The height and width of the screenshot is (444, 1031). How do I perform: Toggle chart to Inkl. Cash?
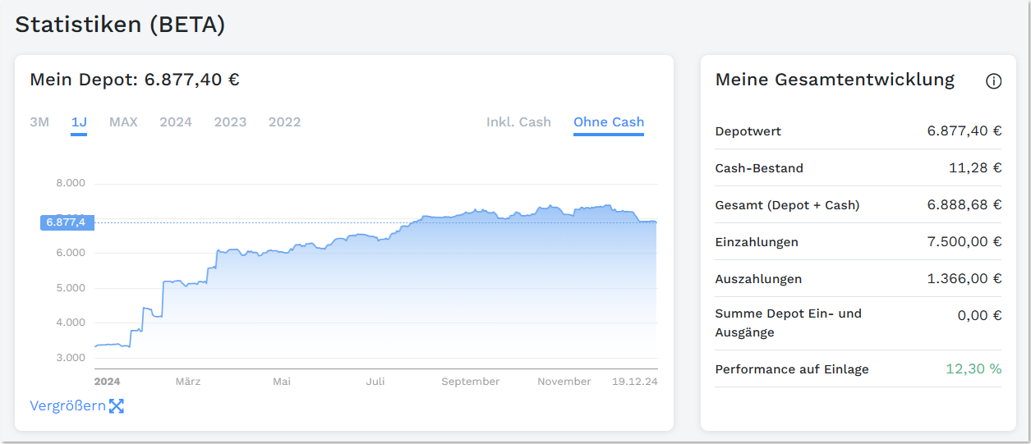518,122
